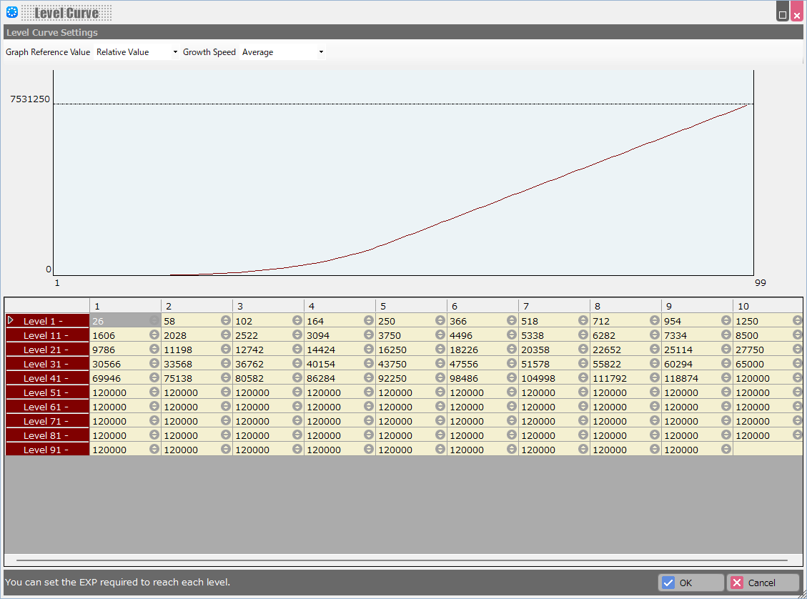
Task: Select the cell with value 43750
Action: [405, 364]
